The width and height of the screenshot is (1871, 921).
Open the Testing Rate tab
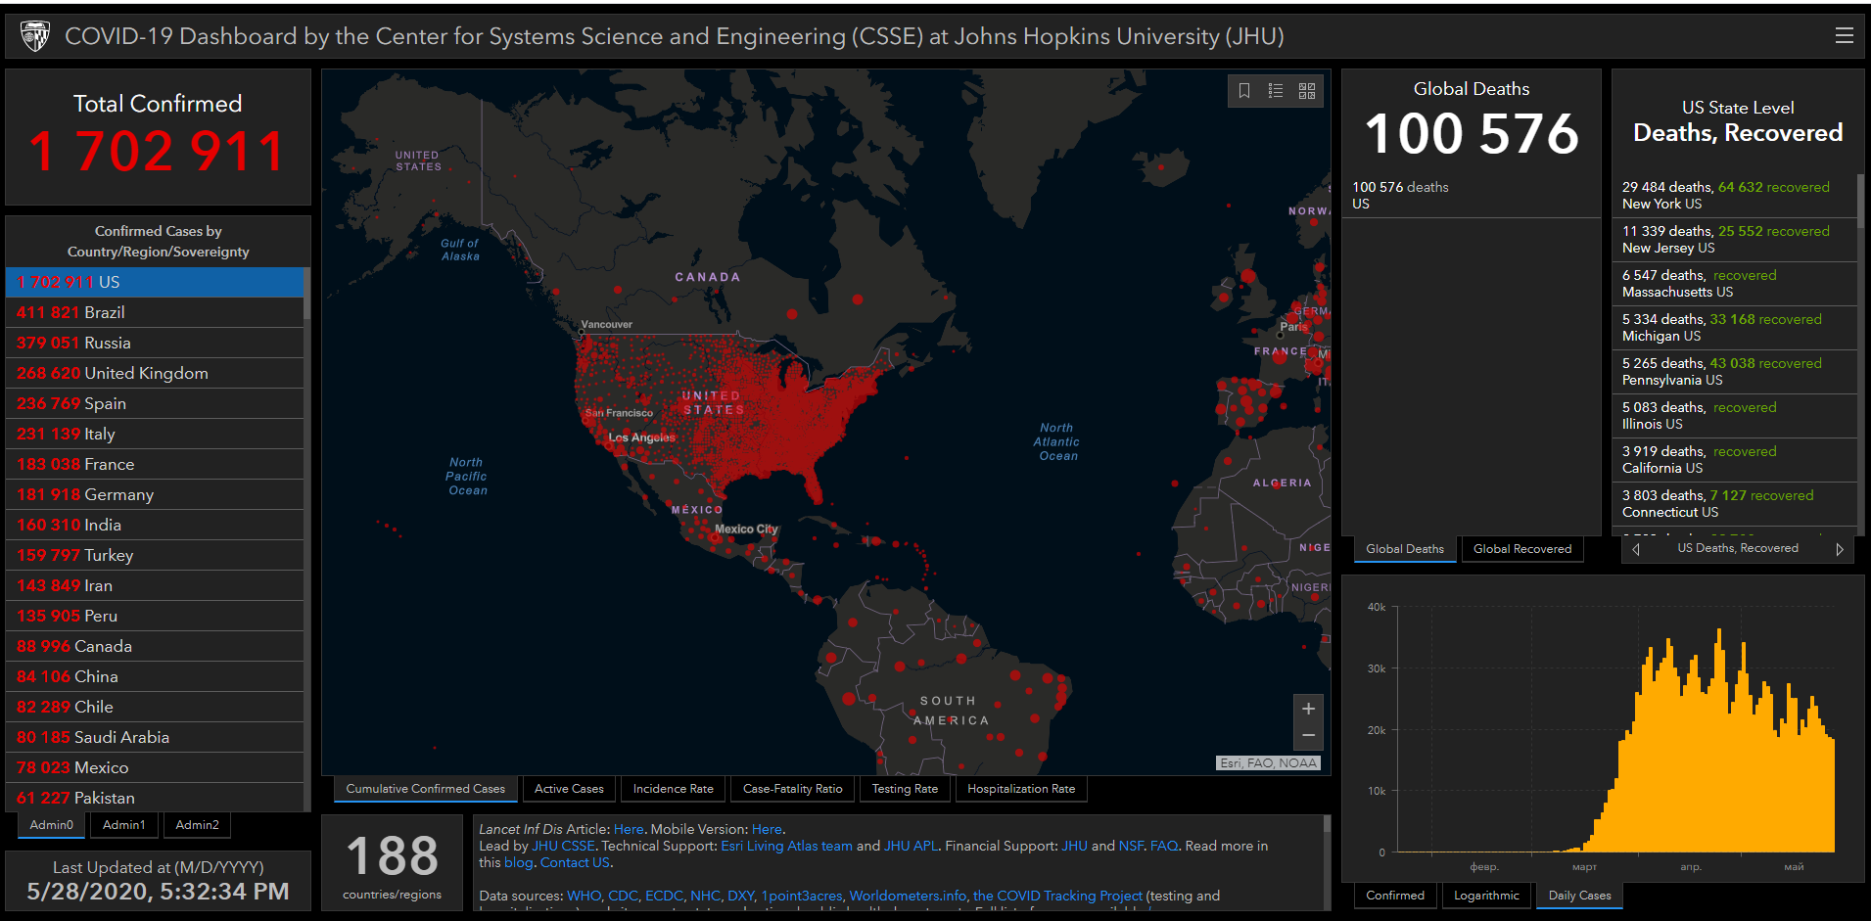(x=905, y=789)
